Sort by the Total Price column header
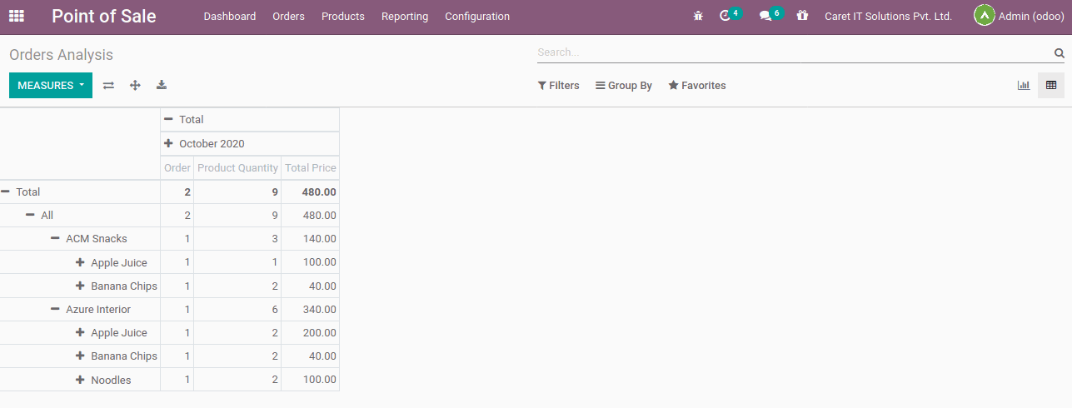Image resolution: width=1072 pixels, height=408 pixels. (311, 167)
